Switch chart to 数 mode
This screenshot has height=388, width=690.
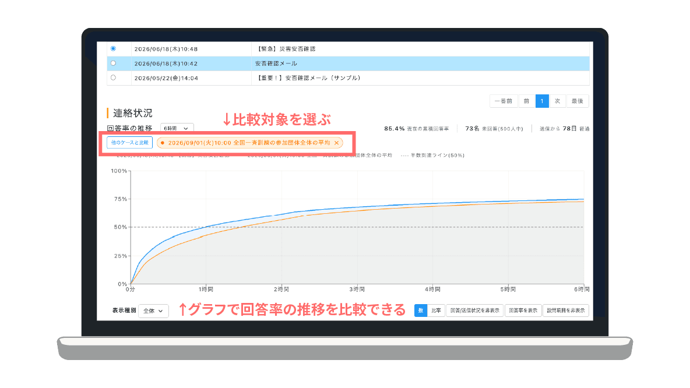[421, 311]
